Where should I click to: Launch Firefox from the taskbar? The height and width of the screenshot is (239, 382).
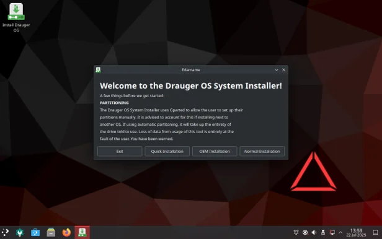66,232
